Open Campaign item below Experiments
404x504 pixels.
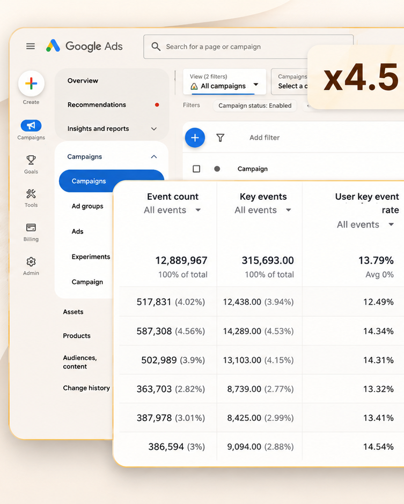[87, 282]
